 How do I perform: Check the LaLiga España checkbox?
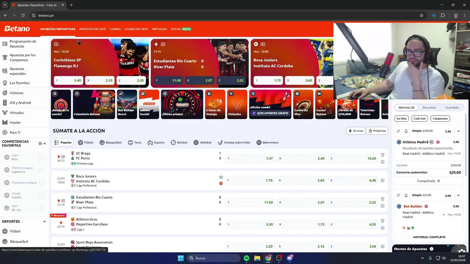tap(41, 195)
